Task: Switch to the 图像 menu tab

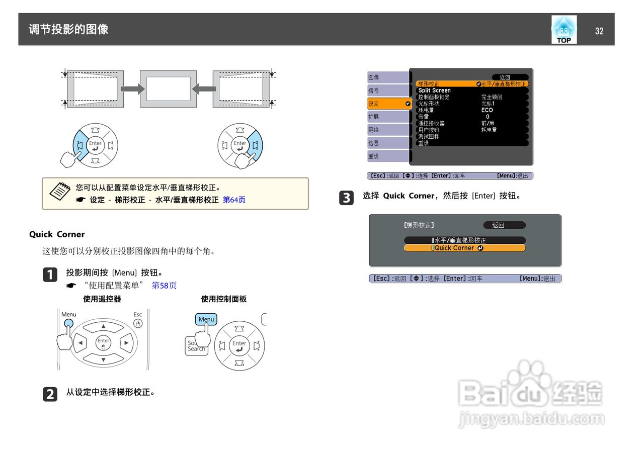Action: click(387, 77)
